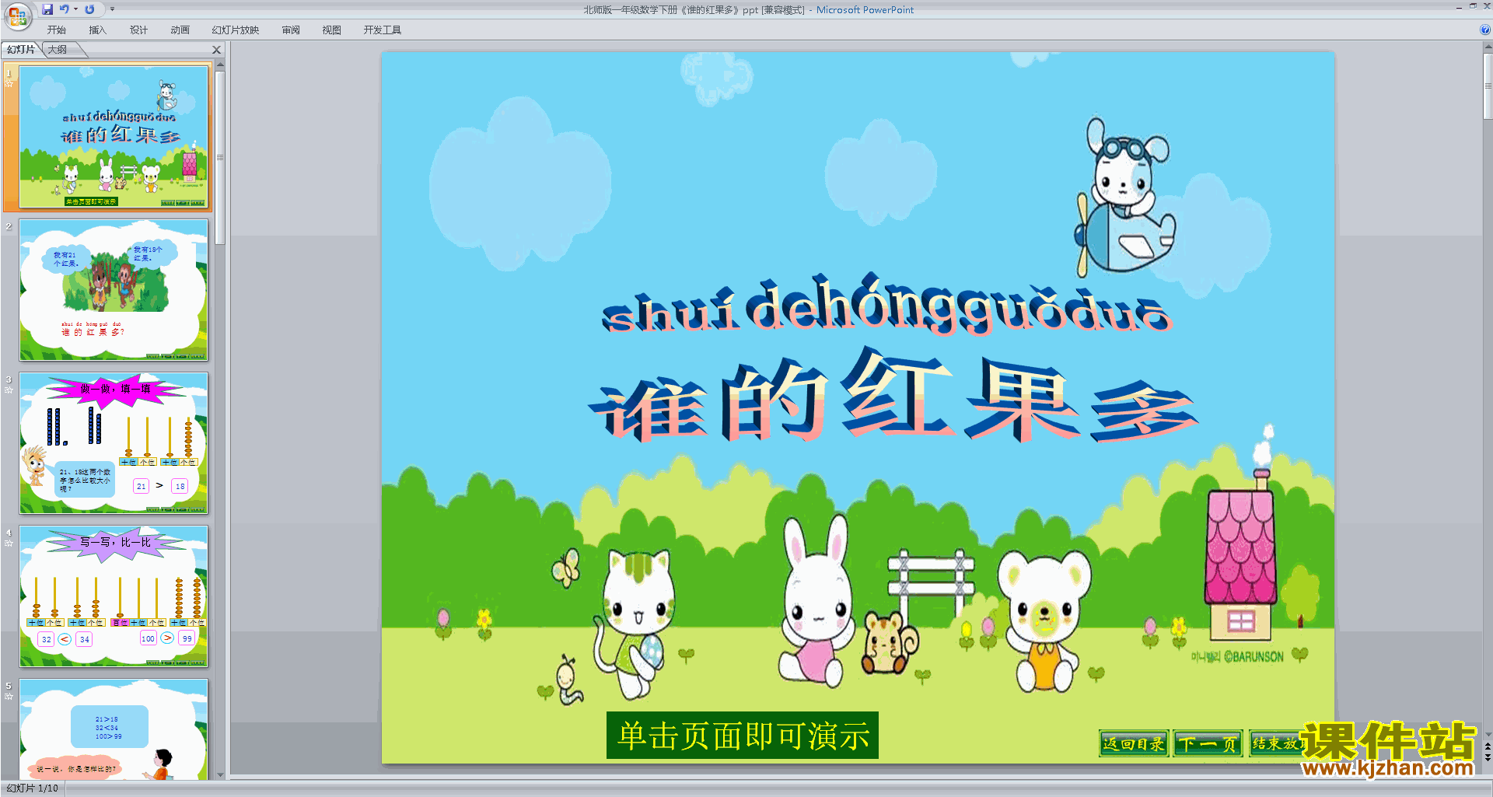The width and height of the screenshot is (1493, 797).
Task: Undo the last action
Action: pyautogui.click(x=65, y=9)
